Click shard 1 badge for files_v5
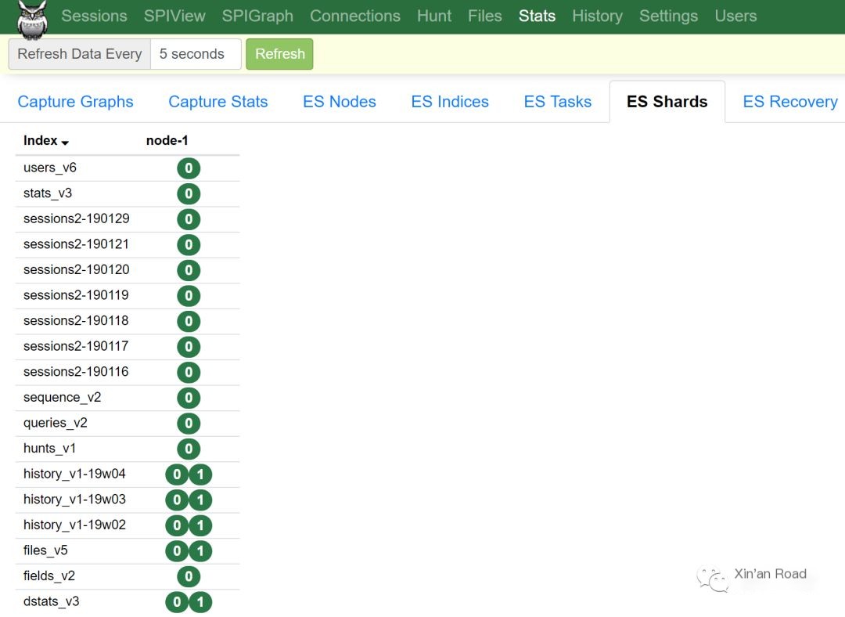Screen dimensions: 845x617 200,551
